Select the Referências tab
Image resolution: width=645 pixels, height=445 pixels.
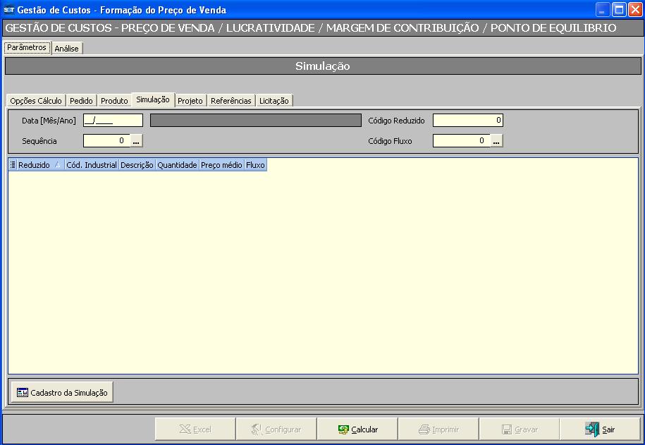click(231, 101)
